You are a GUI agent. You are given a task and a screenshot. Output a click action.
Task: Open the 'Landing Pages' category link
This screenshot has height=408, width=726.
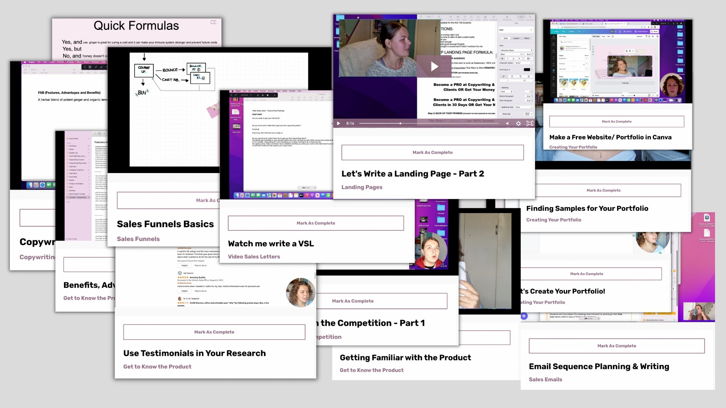(361, 187)
